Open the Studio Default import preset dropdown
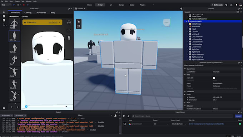 (x=179, y=124)
